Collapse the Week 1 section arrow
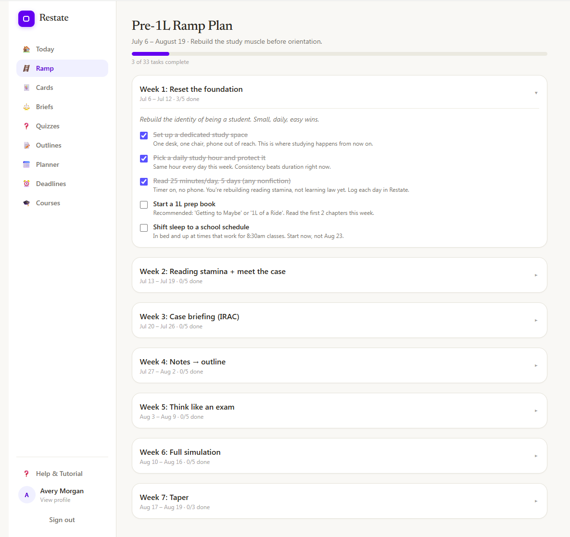Image resolution: width=570 pixels, height=537 pixels. (536, 93)
